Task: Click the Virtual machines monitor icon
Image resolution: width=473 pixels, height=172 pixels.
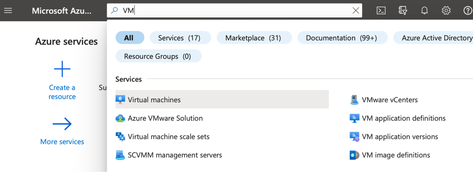Action: point(120,100)
